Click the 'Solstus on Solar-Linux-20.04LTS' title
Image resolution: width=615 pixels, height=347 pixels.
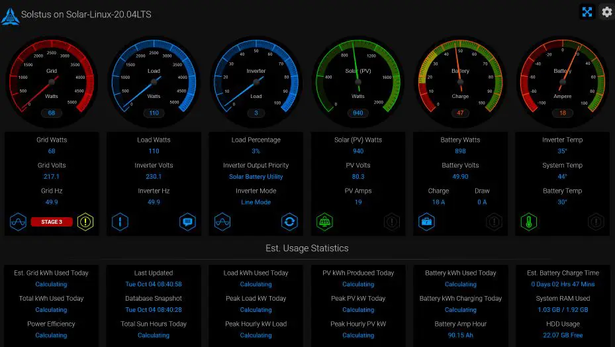pyautogui.click(x=86, y=15)
